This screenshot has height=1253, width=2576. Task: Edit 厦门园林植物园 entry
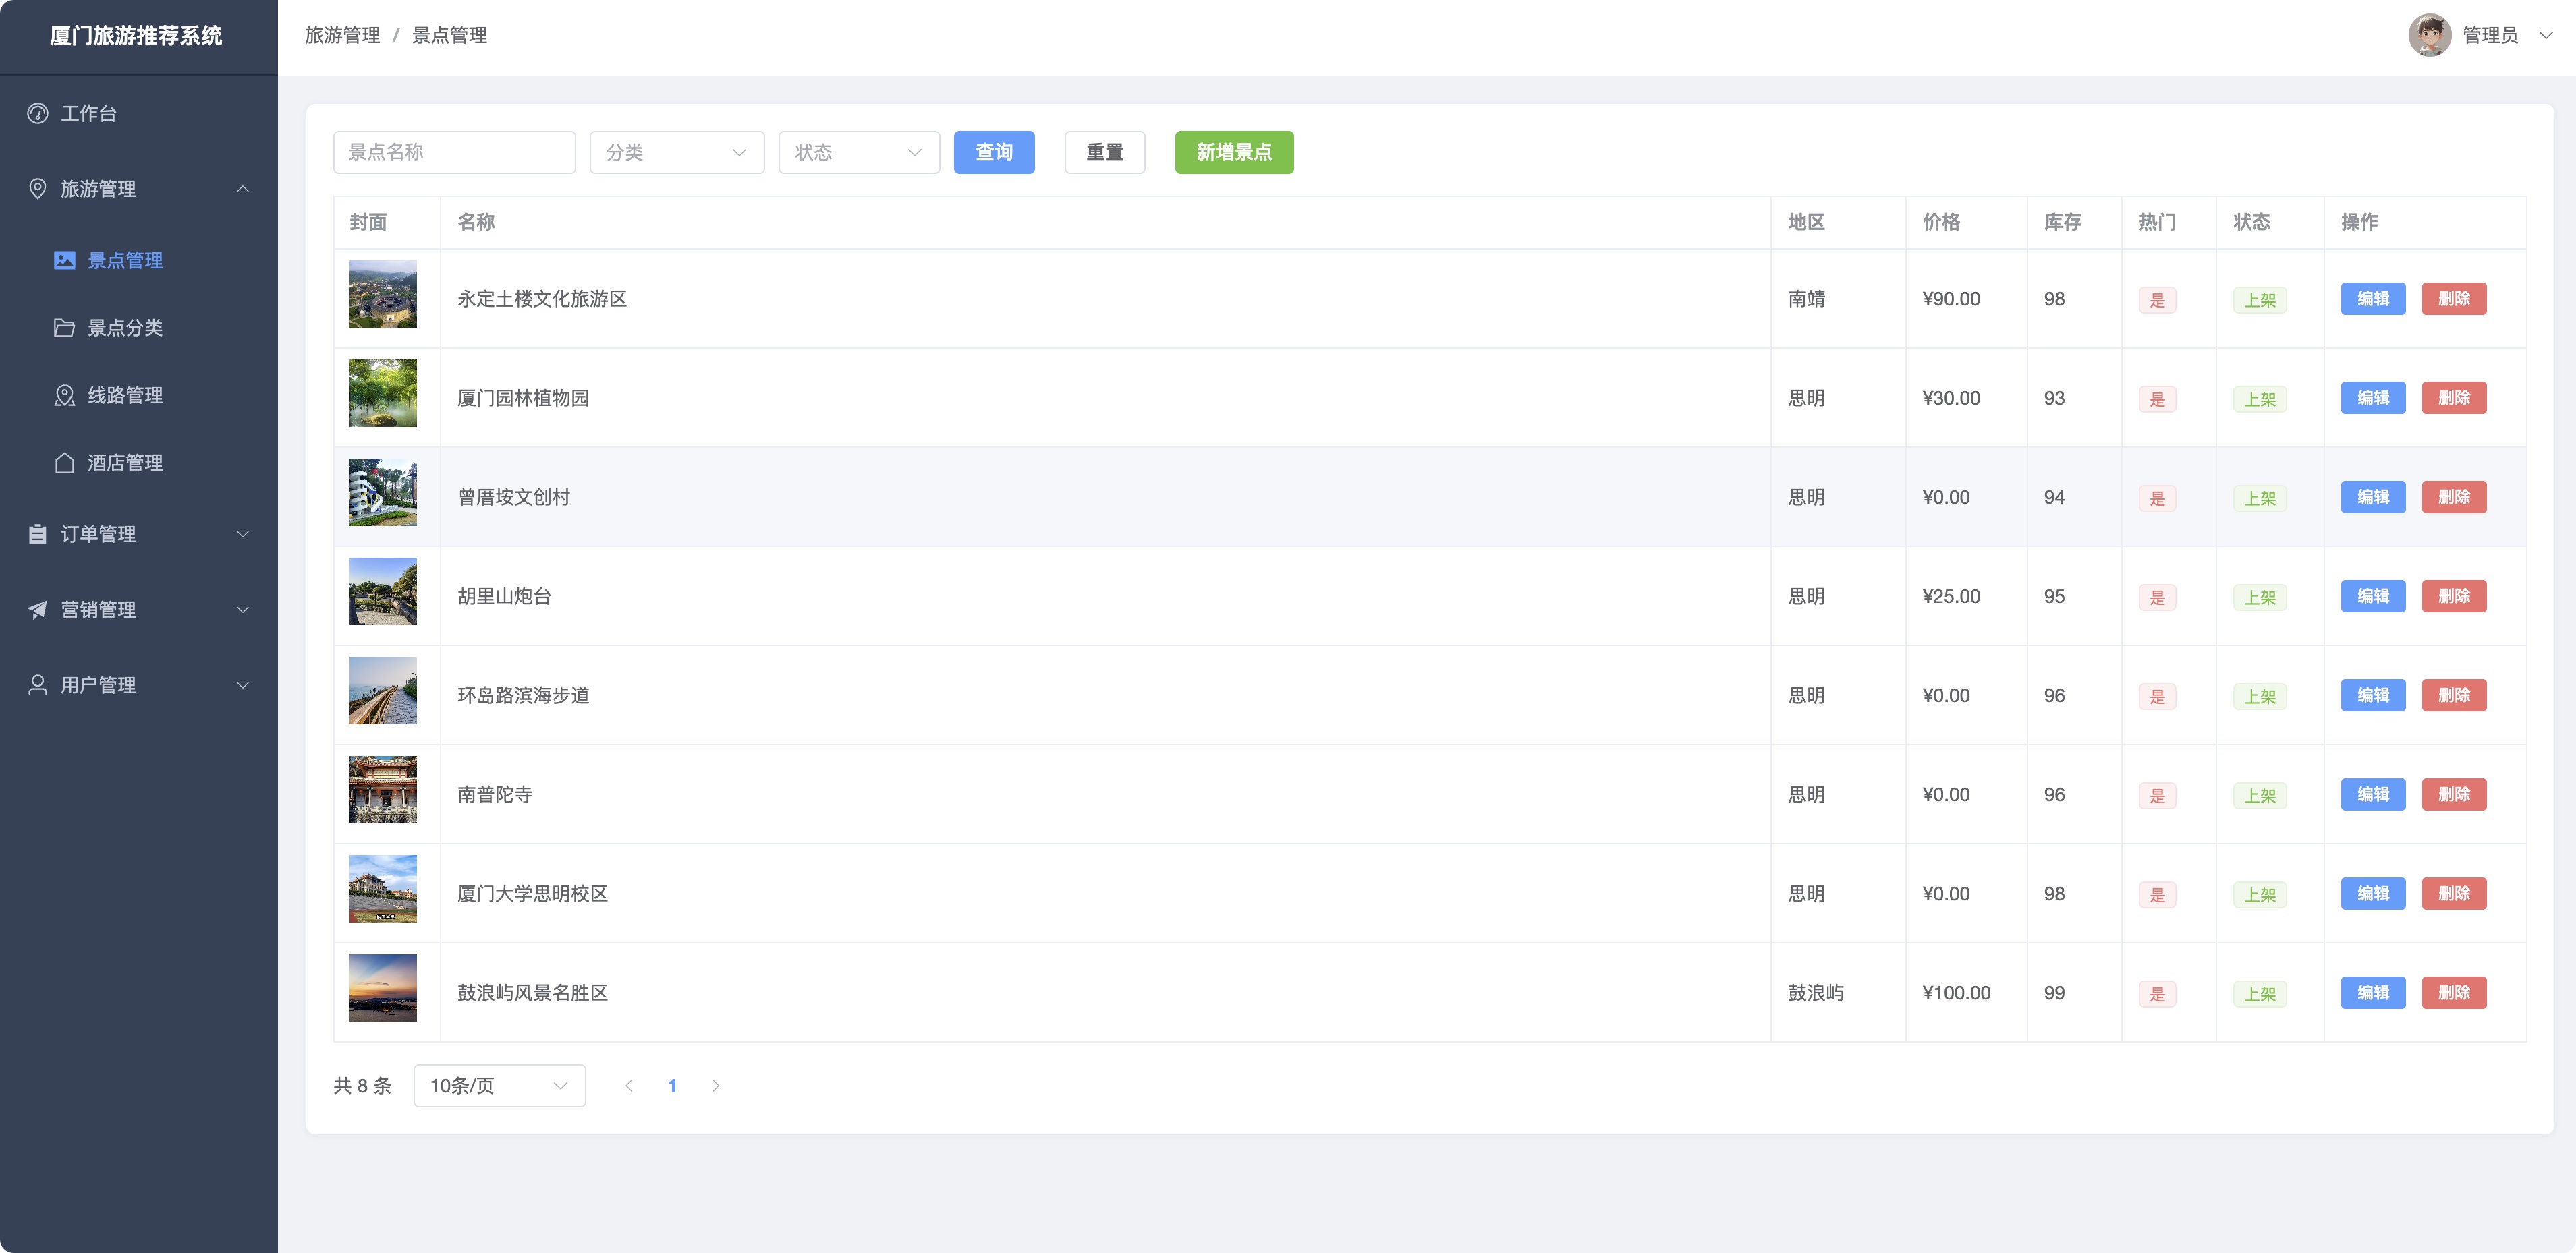[2373, 398]
